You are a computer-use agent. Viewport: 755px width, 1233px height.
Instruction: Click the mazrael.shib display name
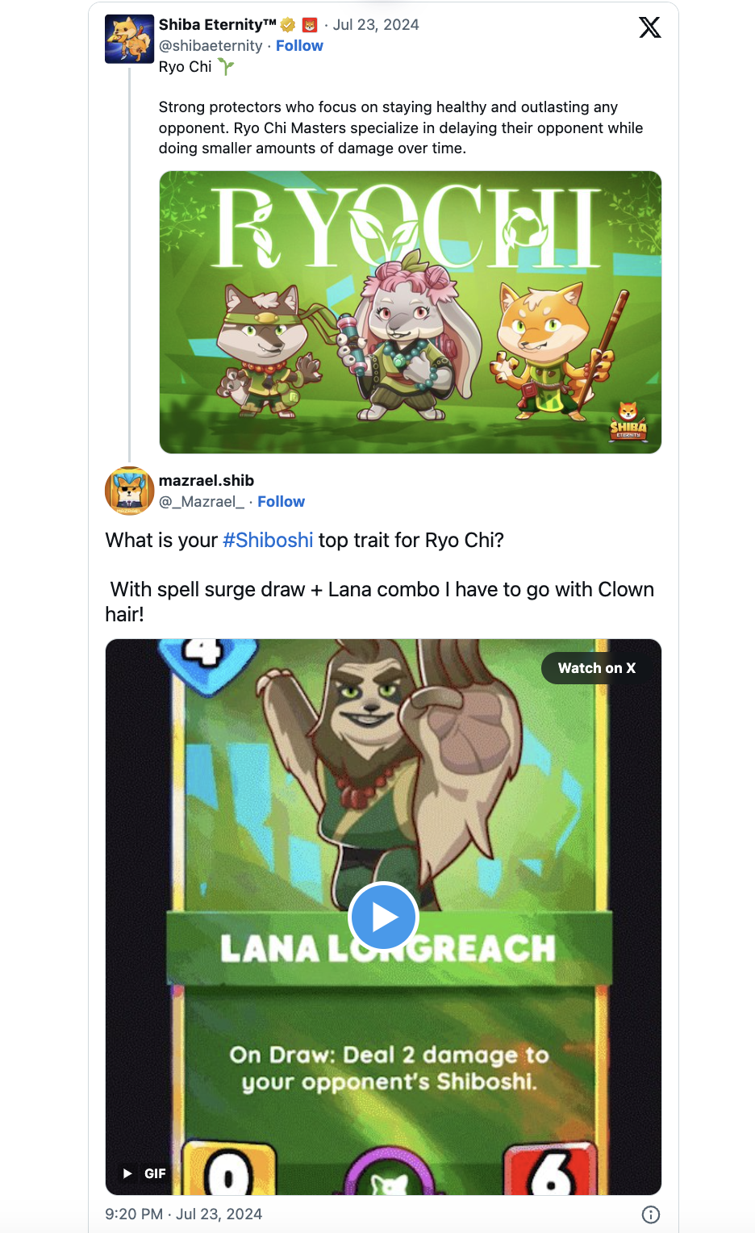[206, 481]
